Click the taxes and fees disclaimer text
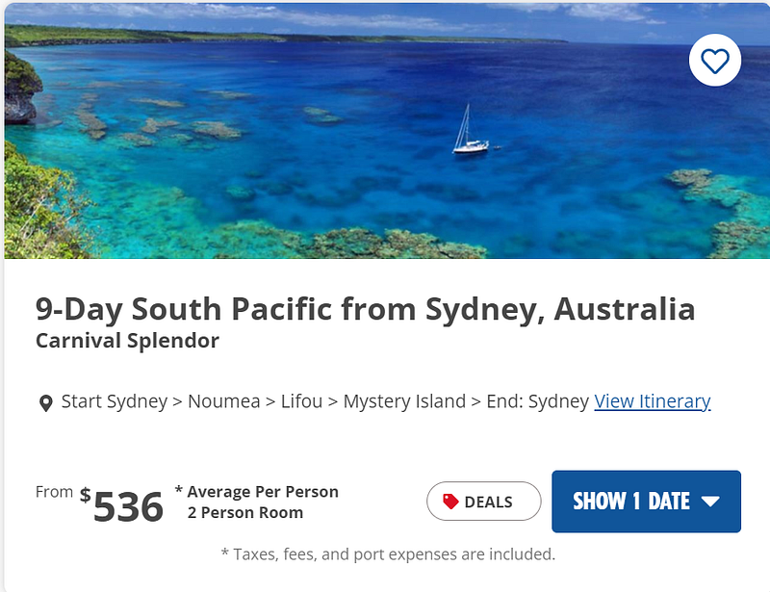770x592 pixels. click(385, 554)
